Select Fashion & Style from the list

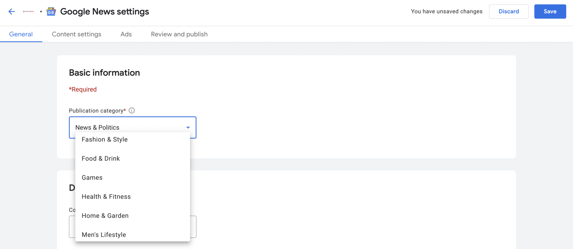[105, 139]
